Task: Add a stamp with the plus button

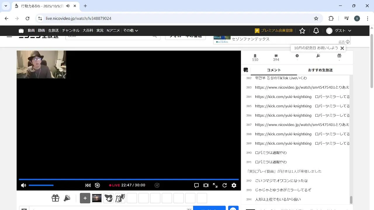Action: click(x=85, y=198)
